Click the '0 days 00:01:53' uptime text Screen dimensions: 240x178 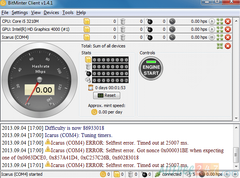[110, 88]
